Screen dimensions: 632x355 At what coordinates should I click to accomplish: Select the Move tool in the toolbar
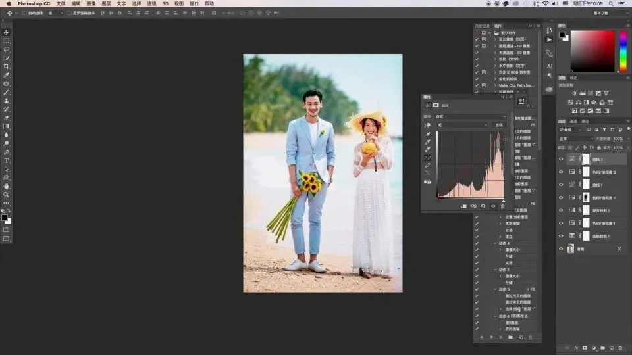[7, 32]
